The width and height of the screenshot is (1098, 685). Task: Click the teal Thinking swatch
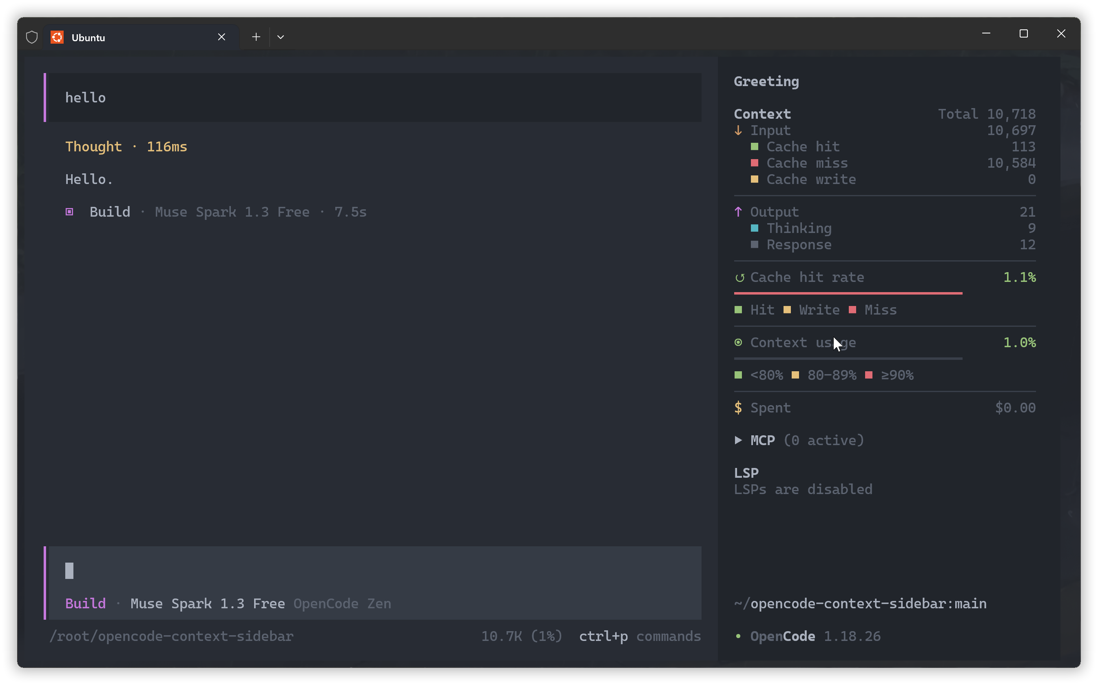[754, 228]
